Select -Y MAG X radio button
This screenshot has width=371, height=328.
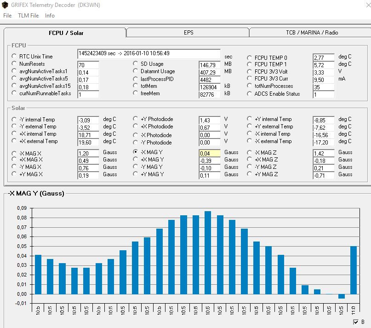coord(14,167)
